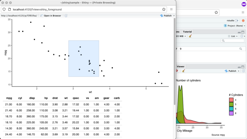
Task: Open the List view dropdown
Action: click(x=233, y=36)
